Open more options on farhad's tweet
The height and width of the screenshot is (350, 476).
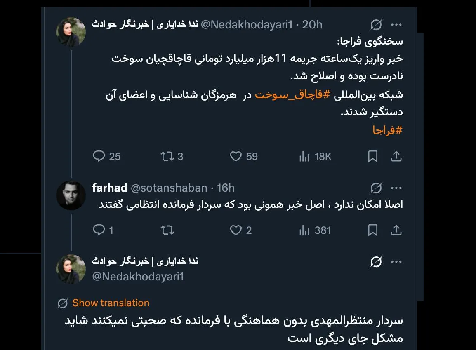pos(396,188)
